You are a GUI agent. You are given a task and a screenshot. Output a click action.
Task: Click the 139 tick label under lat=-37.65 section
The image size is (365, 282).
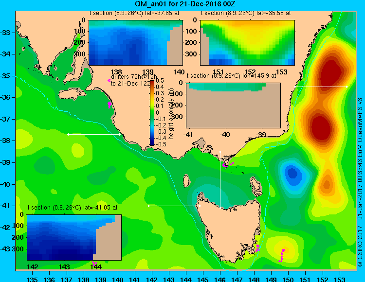148,72
